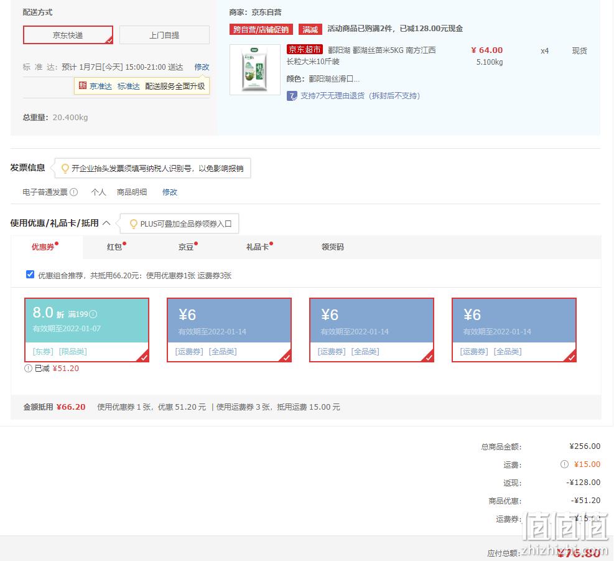The height and width of the screenshot is (561, 614).
Task: Click the total weight value 20.400kg
Action: click(x=70, y=118)
